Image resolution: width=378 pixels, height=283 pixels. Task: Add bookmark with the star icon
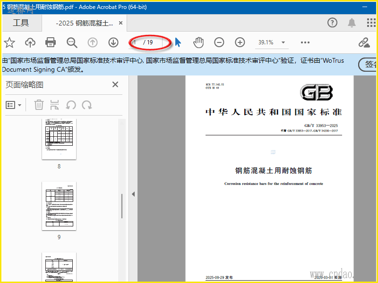[9, 42]
